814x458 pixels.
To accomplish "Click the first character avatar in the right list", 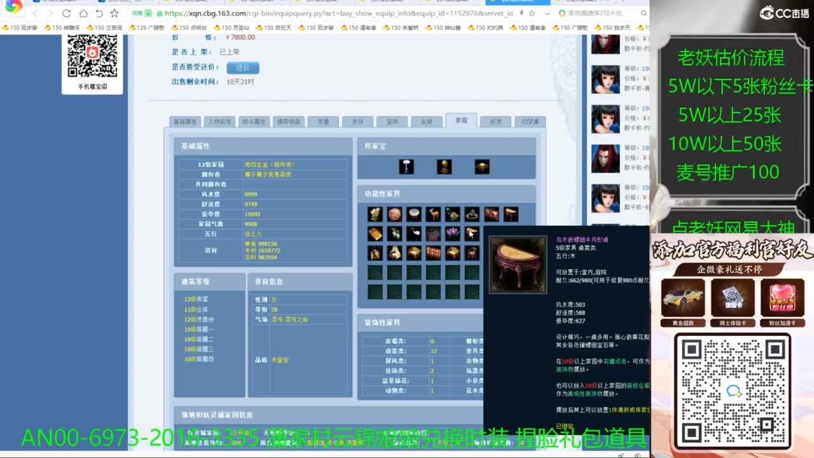I will (605, 45).
